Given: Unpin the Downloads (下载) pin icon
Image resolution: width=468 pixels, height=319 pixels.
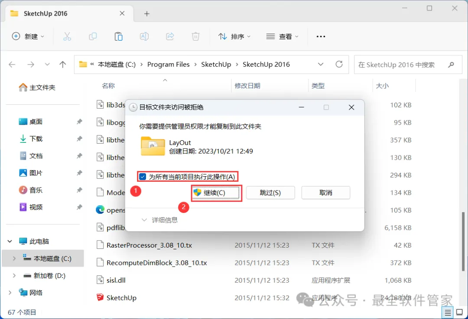Looking at the screenshot, I should pos(79,139).
